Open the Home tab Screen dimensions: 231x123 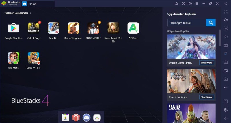click(32, 4)
